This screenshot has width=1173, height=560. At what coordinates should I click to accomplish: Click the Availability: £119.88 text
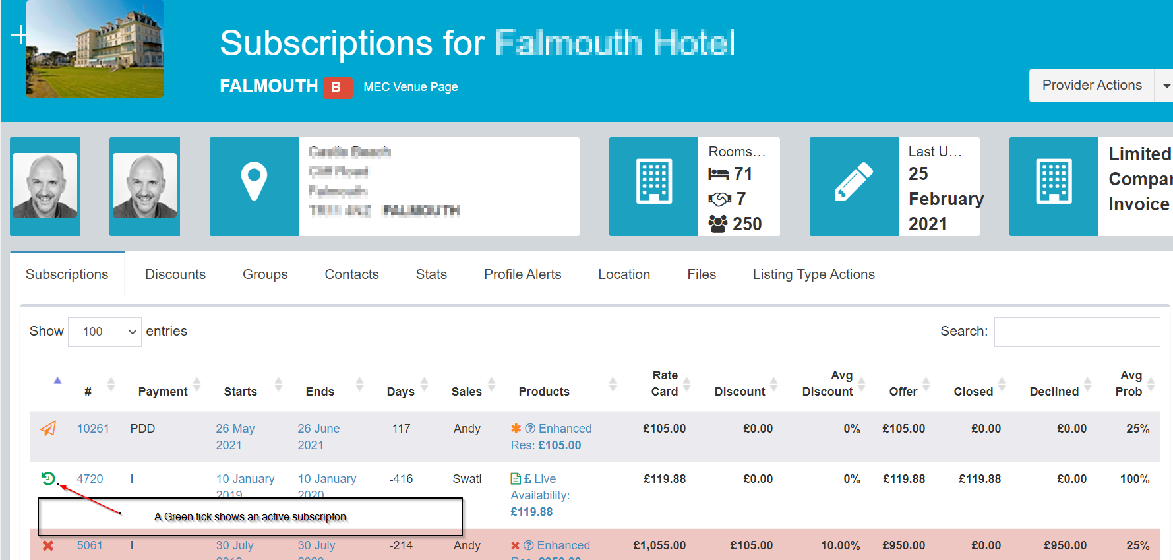pos(540,503)
